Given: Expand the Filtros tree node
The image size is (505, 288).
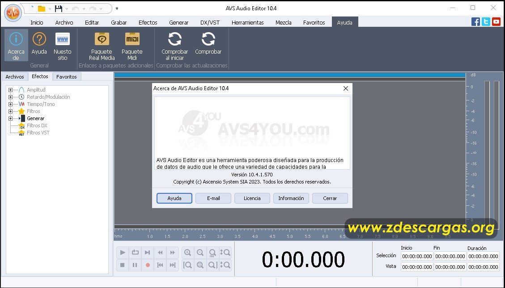Looking at the screenshot, I should [11, 111].
